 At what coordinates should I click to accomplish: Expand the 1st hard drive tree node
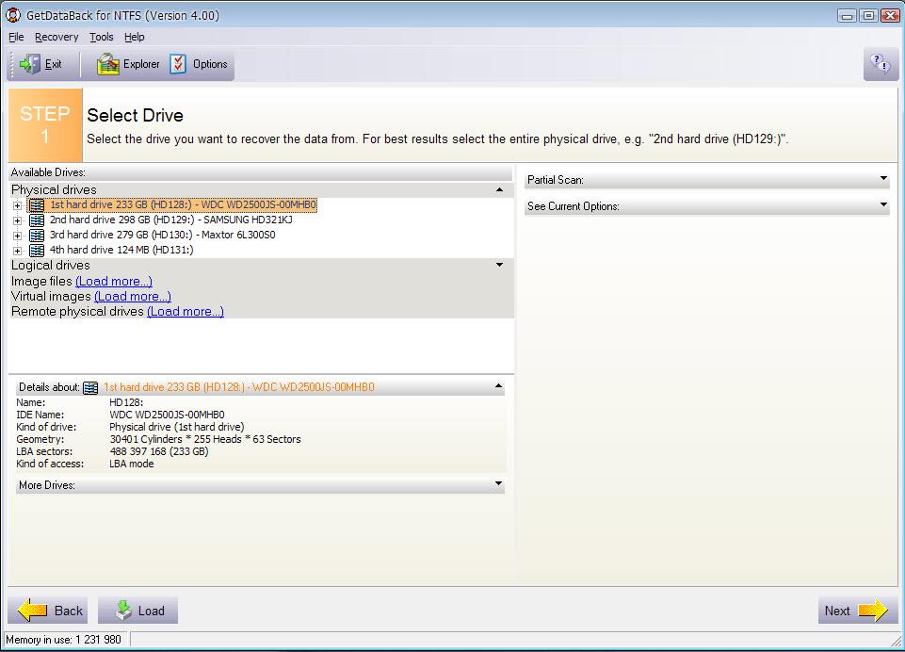[x=17, y=205]
